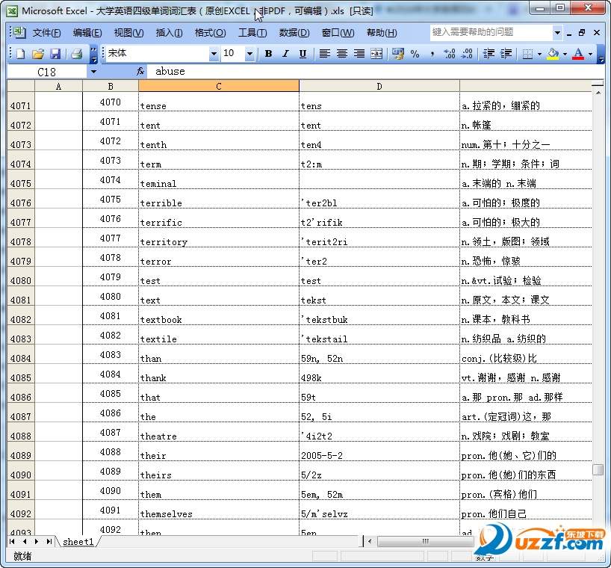Screen dimensions: 611x568
Task: Select column C header
Action: 219,86
